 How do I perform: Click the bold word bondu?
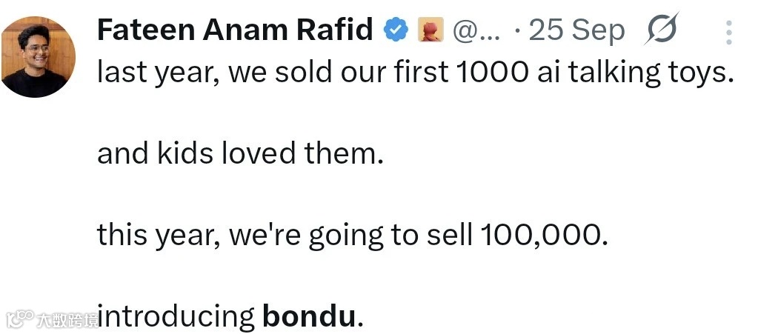310,318
